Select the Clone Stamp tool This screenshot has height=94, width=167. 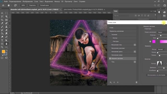point(6,27)
